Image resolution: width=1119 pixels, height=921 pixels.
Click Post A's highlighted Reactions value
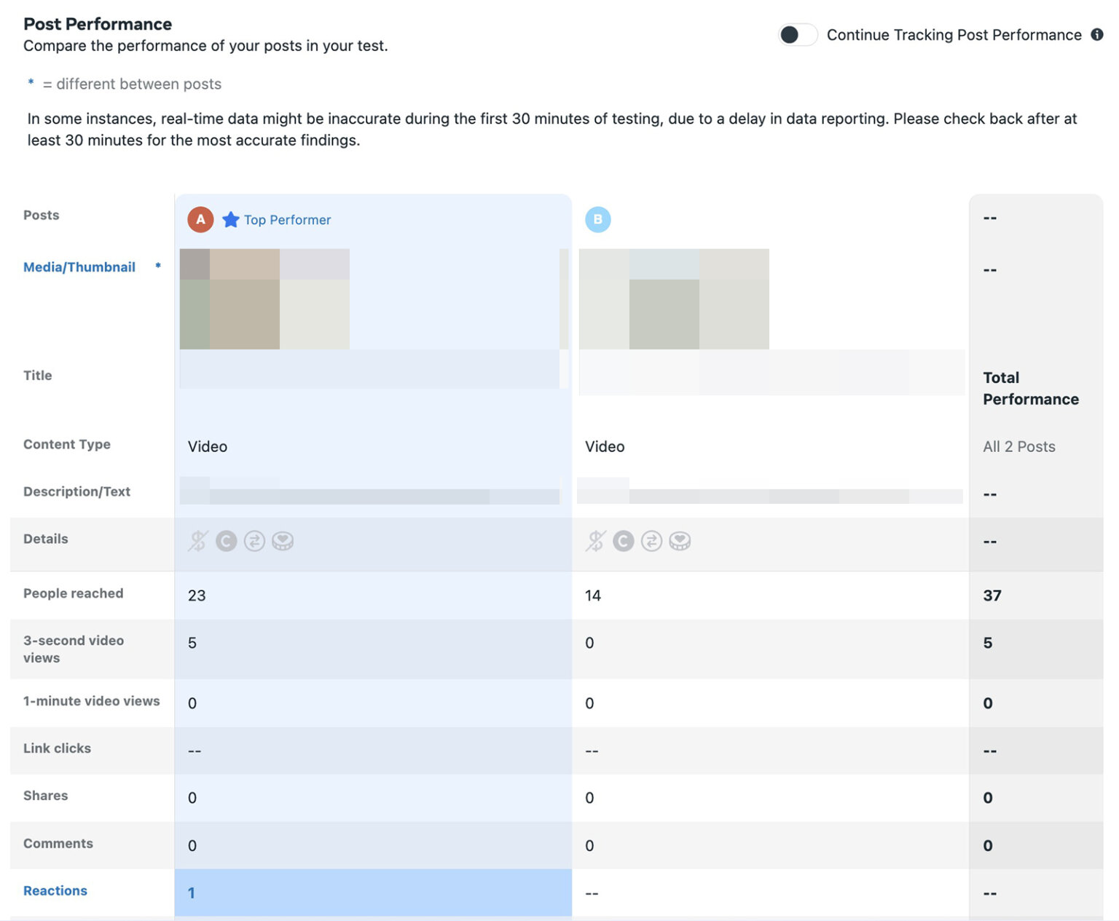click(192, 893)
